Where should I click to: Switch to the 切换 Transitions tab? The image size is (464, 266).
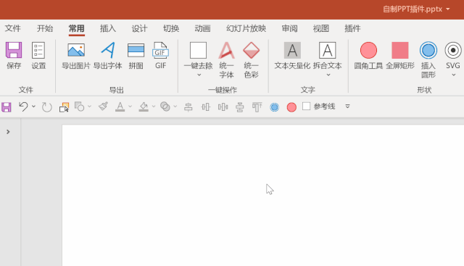pos(171,28)
